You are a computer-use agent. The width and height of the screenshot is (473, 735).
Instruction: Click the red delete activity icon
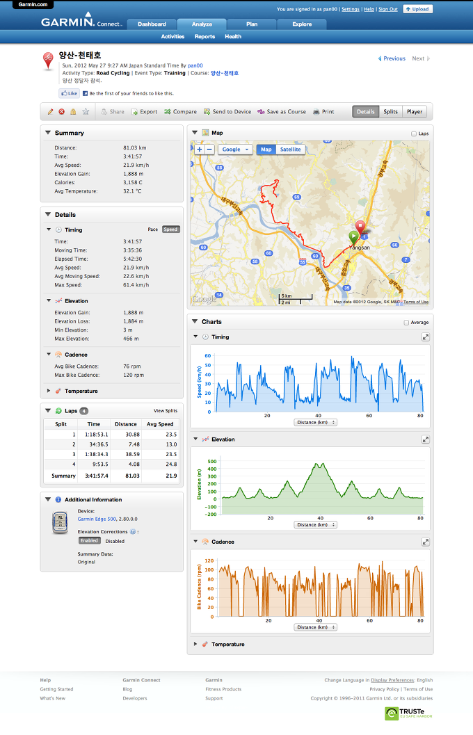coord(61,111)
